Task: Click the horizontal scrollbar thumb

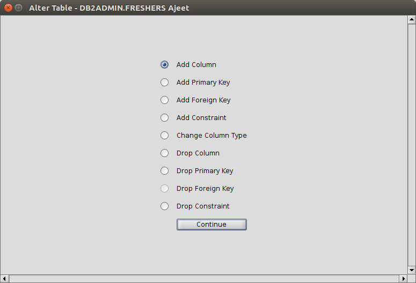Action: point(204,279)
